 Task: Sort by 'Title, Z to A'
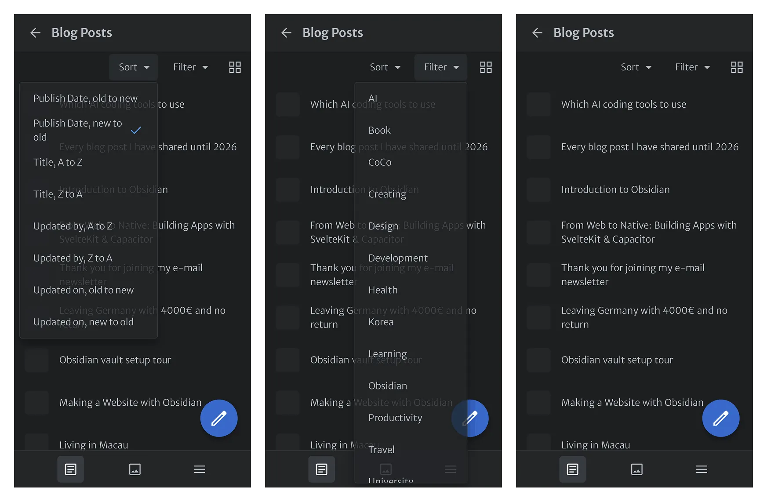(x=88, y=194)
